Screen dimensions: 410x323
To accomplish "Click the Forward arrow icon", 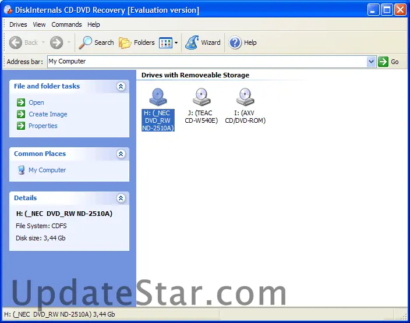I will pyautogui.click(x=56, y=42).
